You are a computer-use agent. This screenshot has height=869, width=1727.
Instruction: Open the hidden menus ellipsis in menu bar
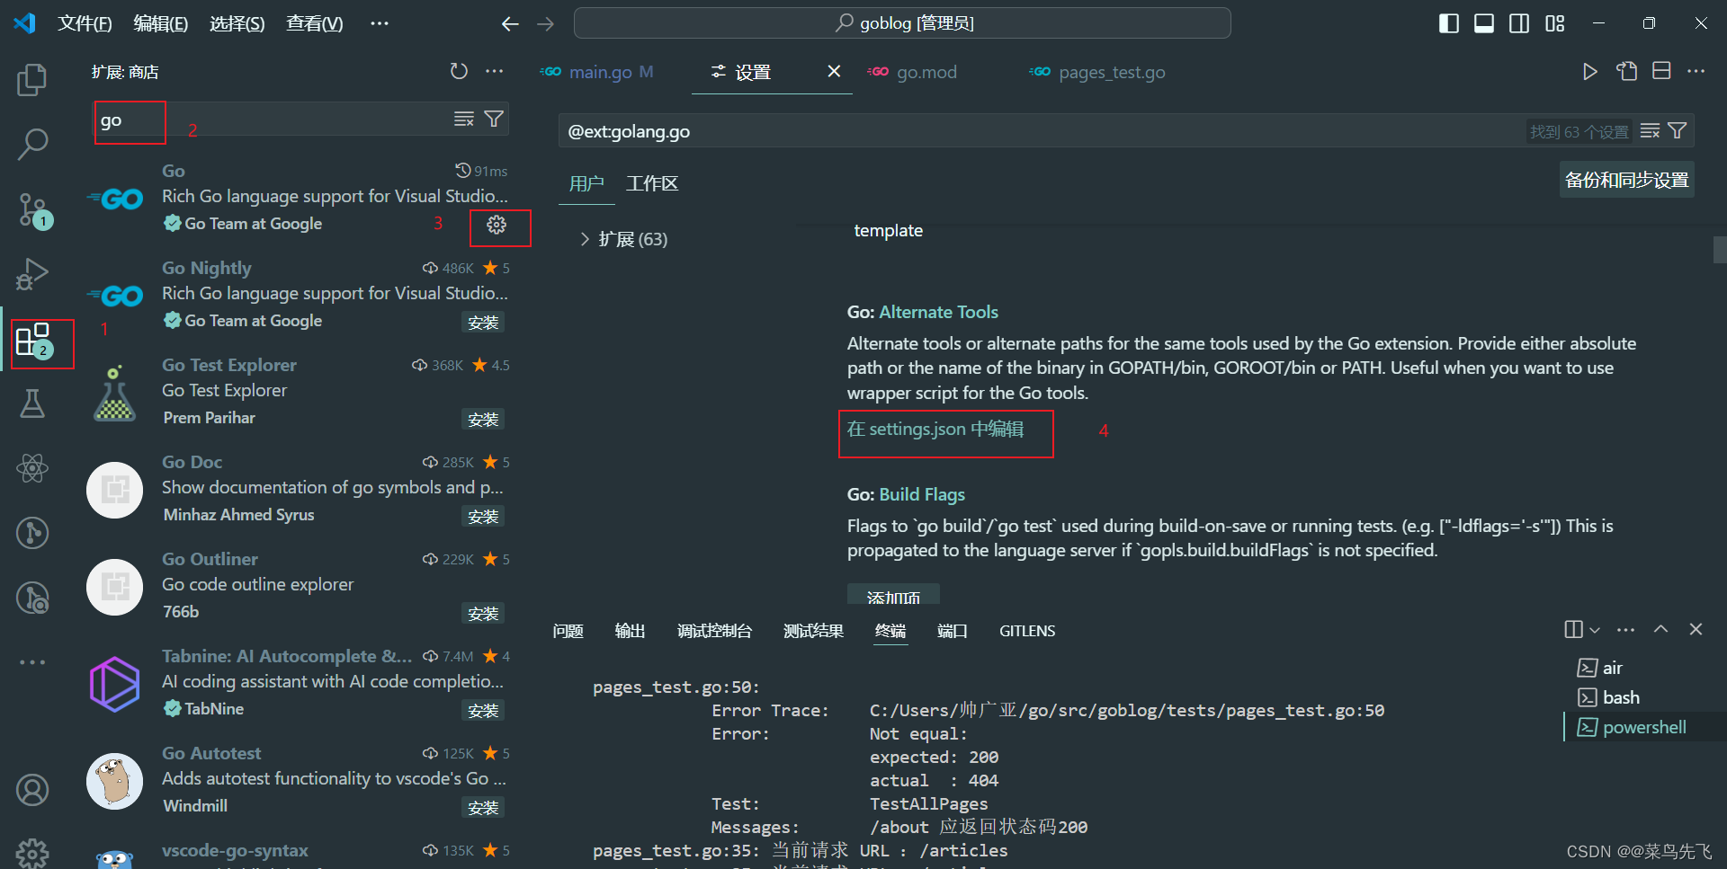[380, 23]
